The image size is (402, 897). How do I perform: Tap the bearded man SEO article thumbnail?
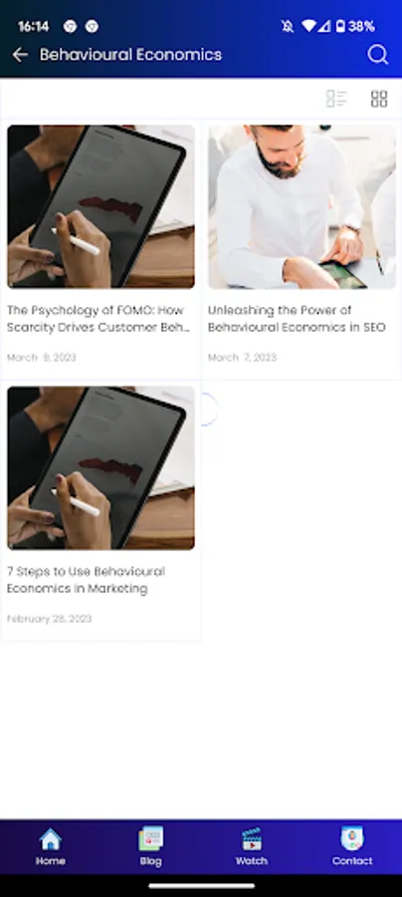301,206
